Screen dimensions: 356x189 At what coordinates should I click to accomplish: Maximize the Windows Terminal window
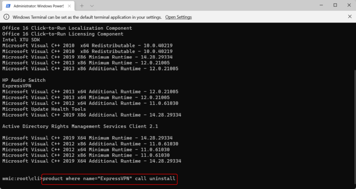(x=335, y=5)
